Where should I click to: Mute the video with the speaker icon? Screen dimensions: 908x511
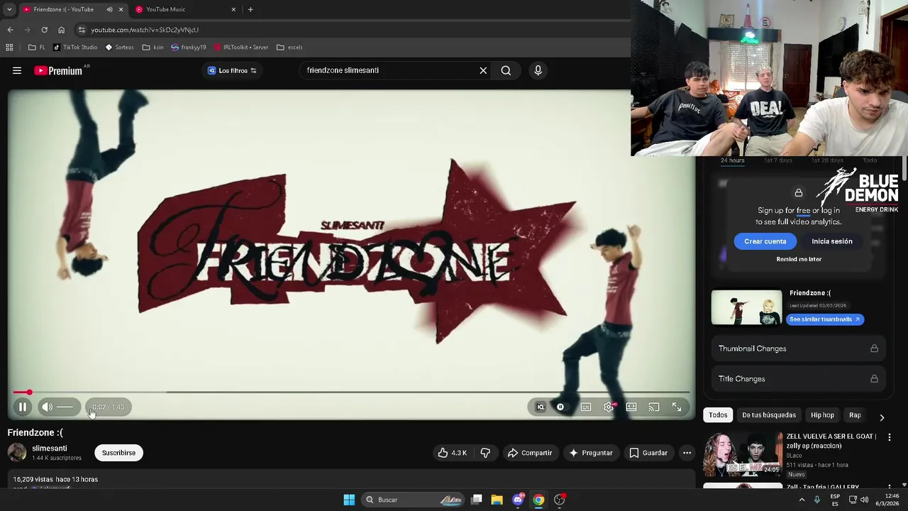point(47,407)
